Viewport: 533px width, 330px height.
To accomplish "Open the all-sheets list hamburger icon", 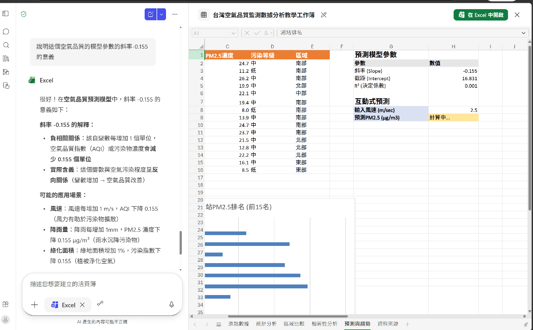I will pos(219,324).
